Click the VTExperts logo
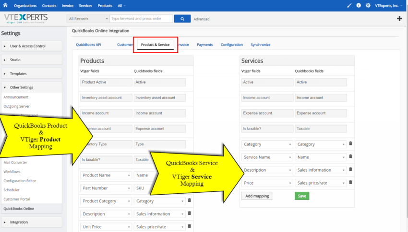 (x=26, y=18)
